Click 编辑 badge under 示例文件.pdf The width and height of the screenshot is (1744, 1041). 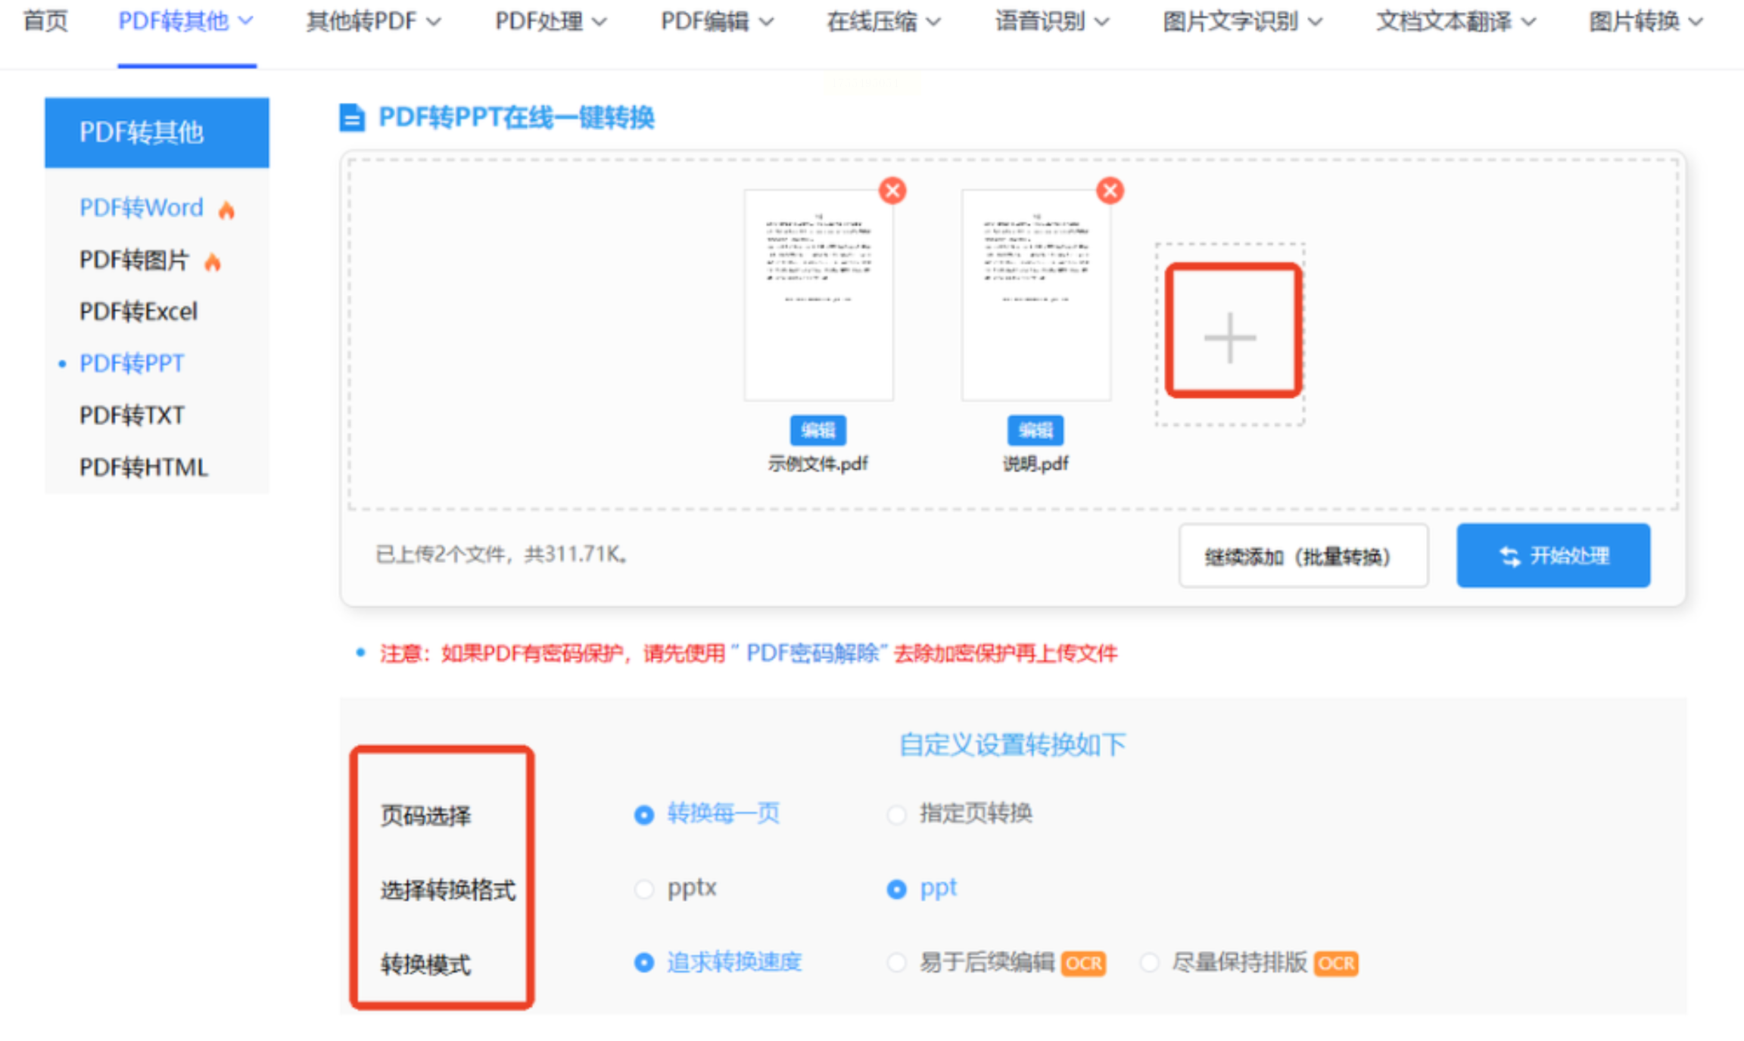817,430
